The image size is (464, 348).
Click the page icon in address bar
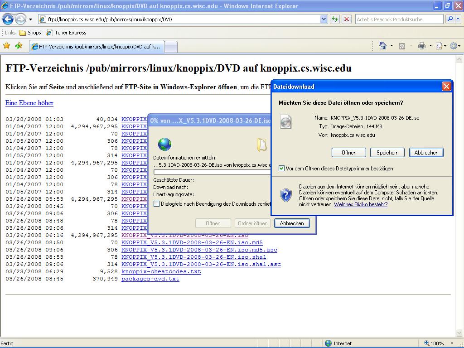[43, 19]
